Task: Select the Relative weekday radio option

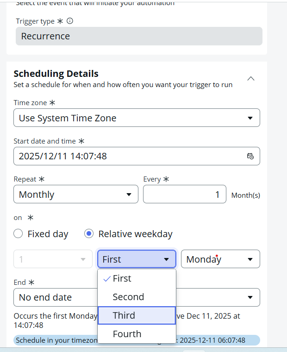Action: [89, 234]
